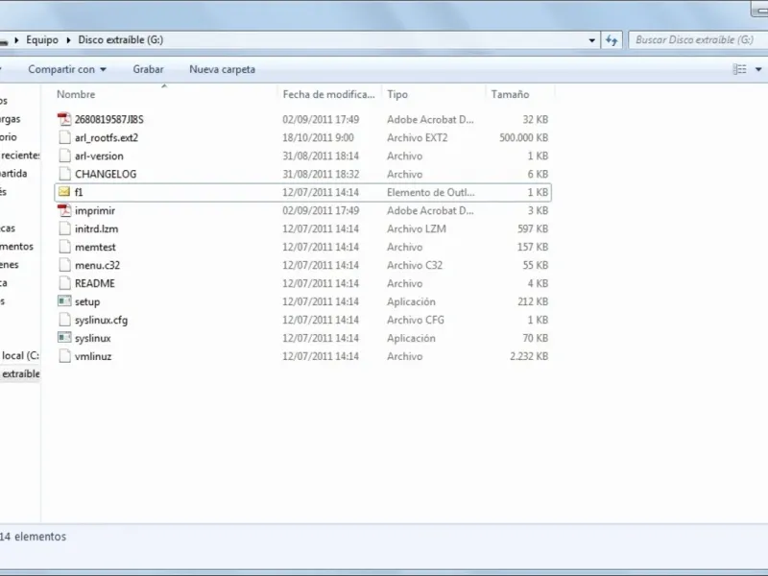Sort by the Tamaño column header

510,94
